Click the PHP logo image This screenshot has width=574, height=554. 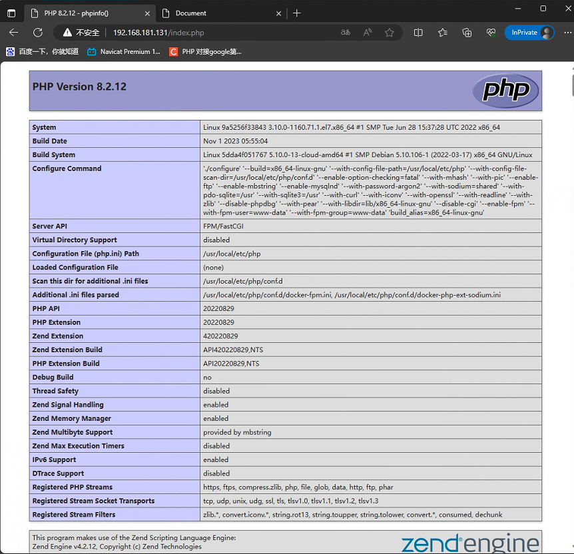[505, 91]
